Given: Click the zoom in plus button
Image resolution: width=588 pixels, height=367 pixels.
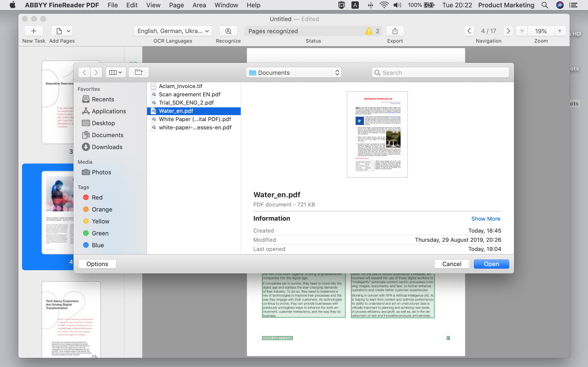Looking at the screenshot, I should pos(560,31).
